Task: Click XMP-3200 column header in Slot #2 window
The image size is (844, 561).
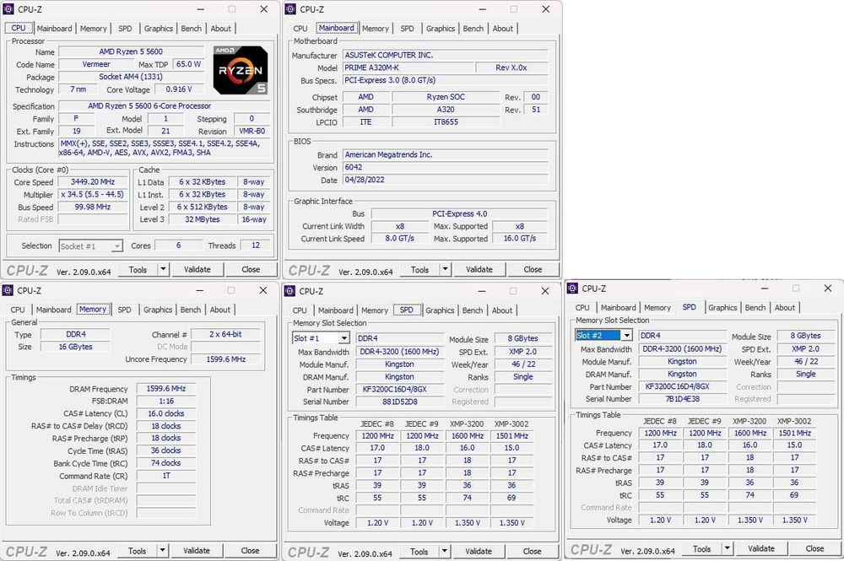Action: [x=749, y=421]
